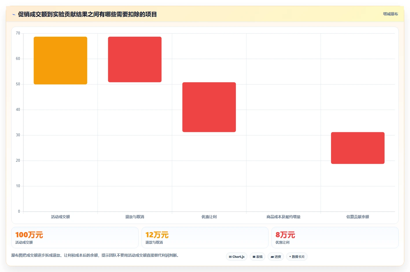Open the 100万元 data card
The height and width of the screenshot is (272, 410).
pyautogui.click(x=75, y=238)
